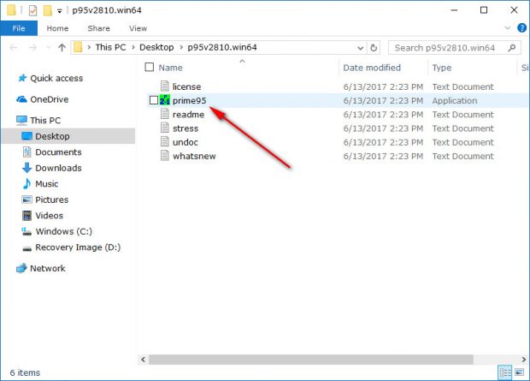The image size is (530, 381).
Task: Click the 6 items status bar text
Action: coord(25,373)
